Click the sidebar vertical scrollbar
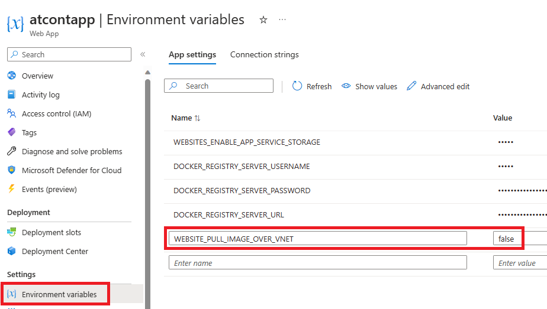Screen dimensions: 547x309 tap(147, 194)
